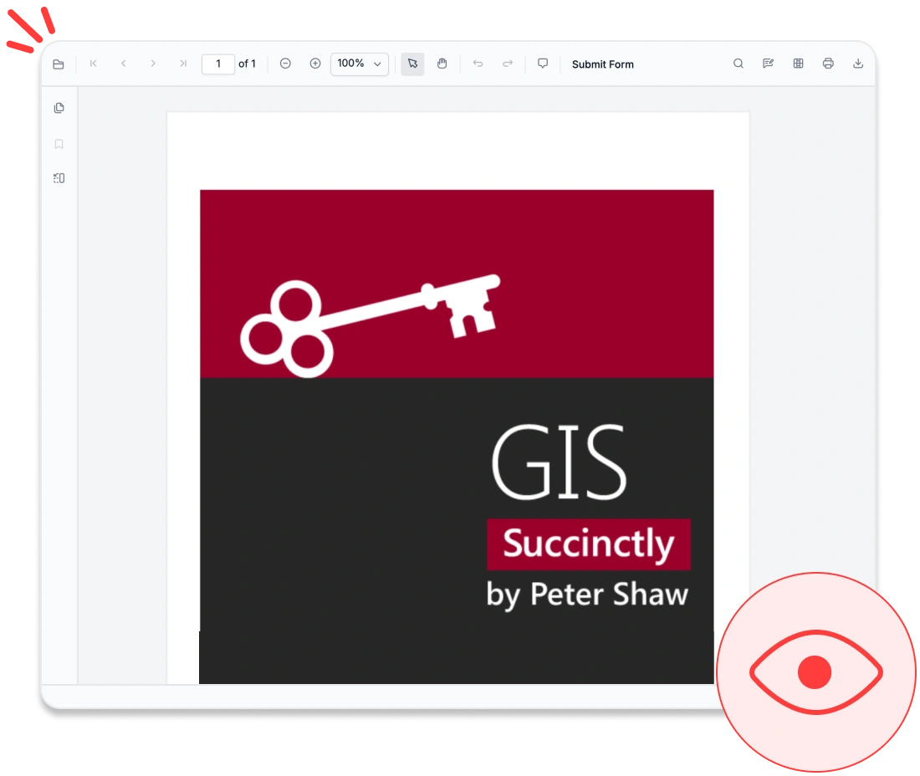Open the organize pages view
Viewport: 920px width, 776px height.
[798, 63]
